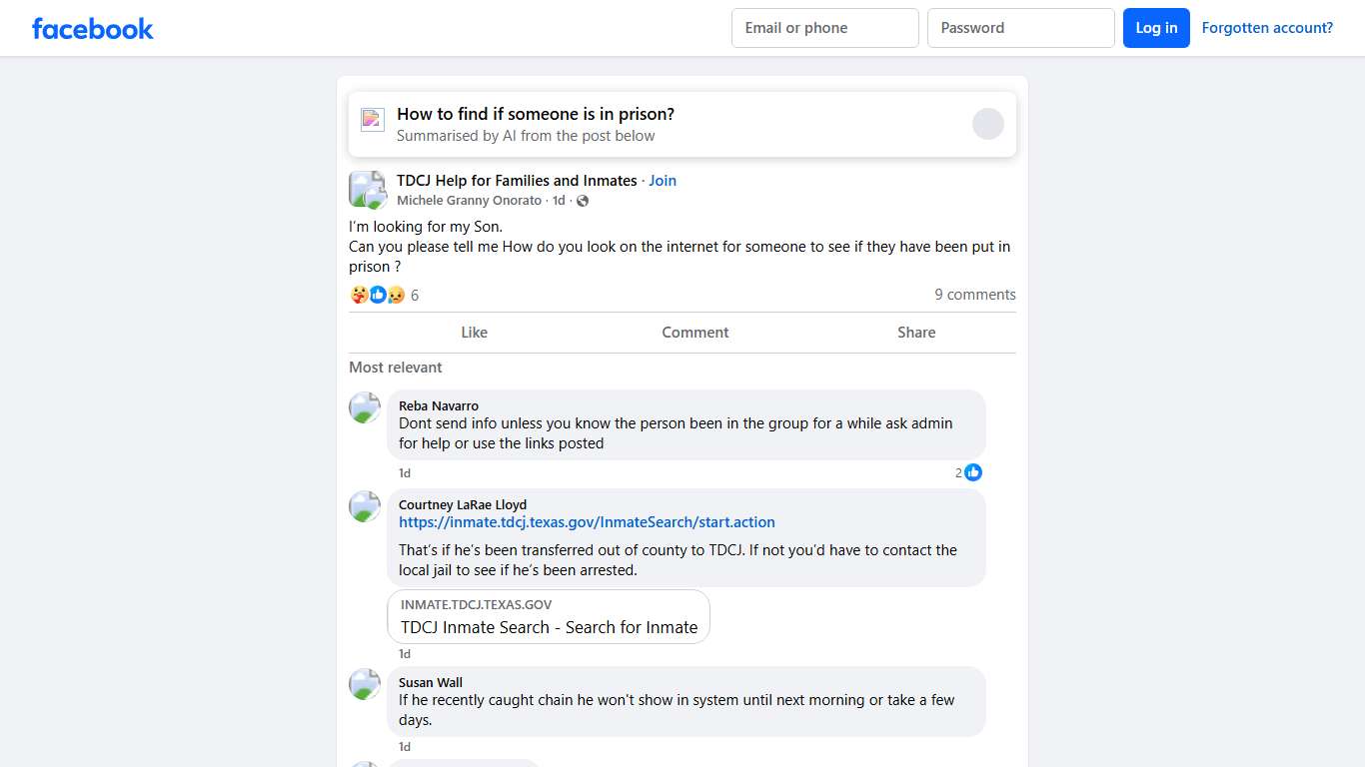Open Susan Wall's profile picture
The height and width of the screenshot is (767, 1365).
tap(365, 684)
